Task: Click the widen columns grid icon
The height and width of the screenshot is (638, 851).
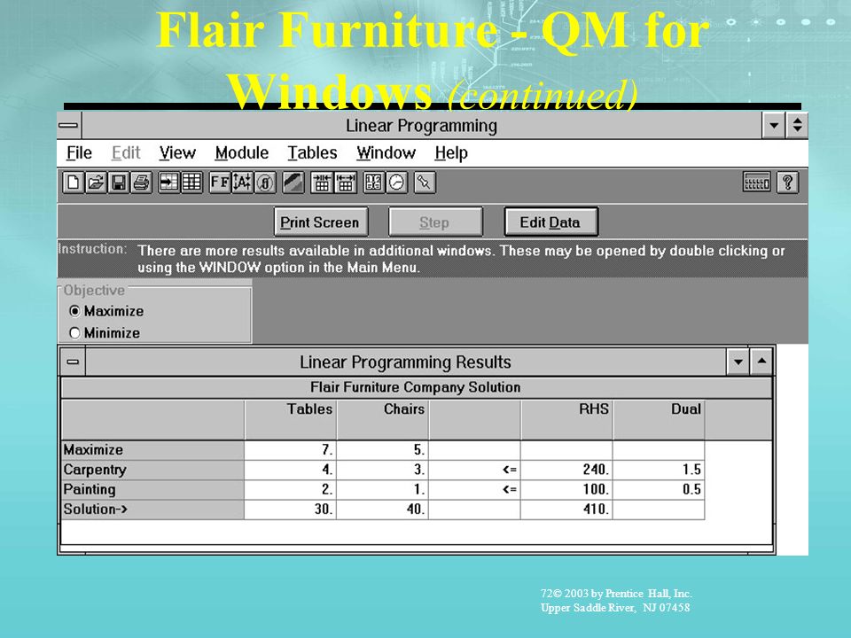Action: [x=345, y=183]
